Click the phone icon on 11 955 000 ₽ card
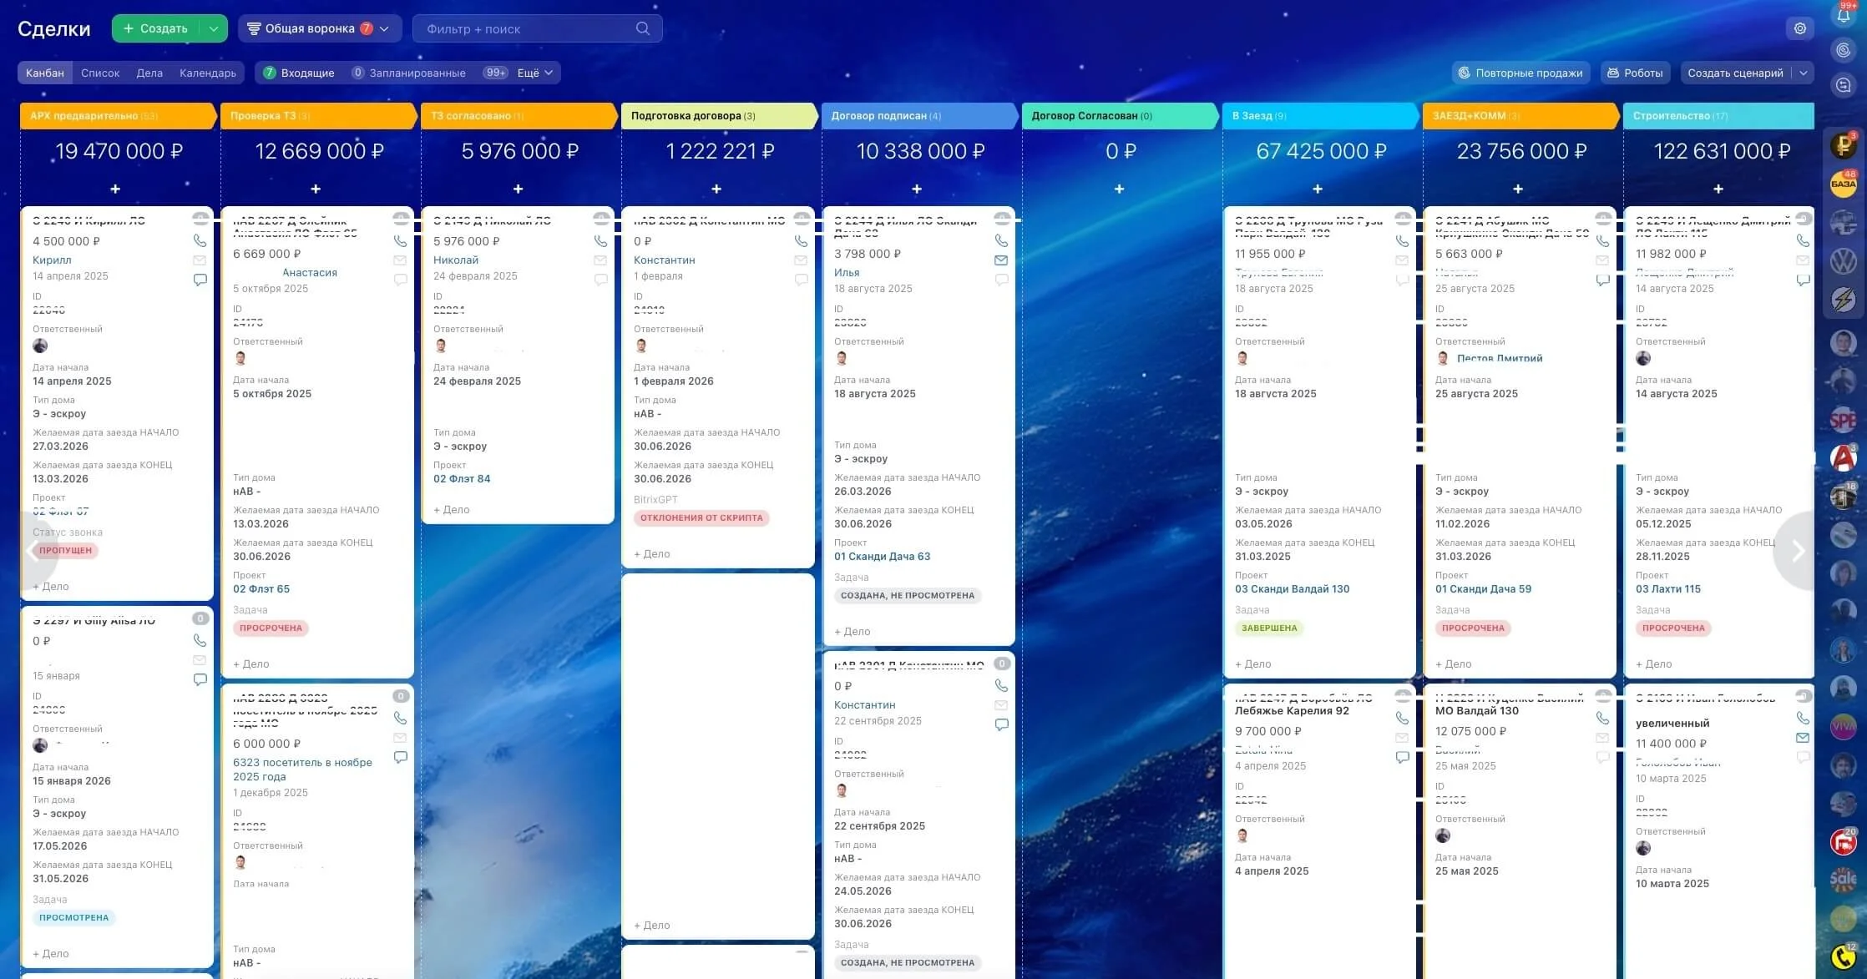This screenshot has height=979, width=1867. pyautogui.click(x=1402, y=240)
